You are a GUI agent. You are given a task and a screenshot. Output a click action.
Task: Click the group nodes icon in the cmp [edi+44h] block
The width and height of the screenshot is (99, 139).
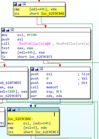(x=24, y=4)
